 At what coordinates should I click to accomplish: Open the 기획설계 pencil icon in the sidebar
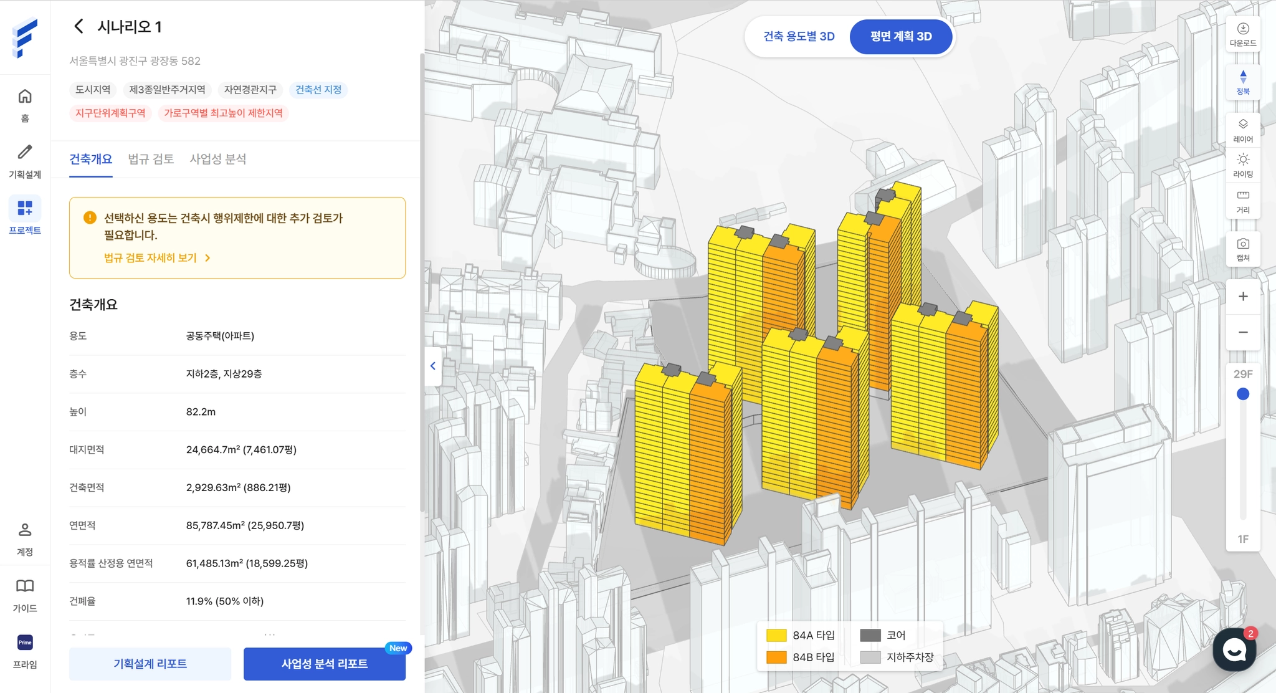click(25, 160)
